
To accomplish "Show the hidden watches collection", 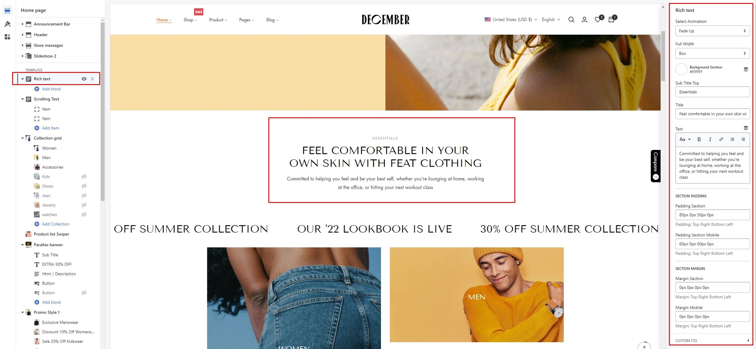I will coord(84,214).
